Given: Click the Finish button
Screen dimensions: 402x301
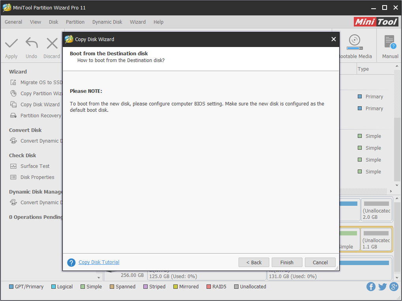Looking at the screenshot, I should point(287,262).
